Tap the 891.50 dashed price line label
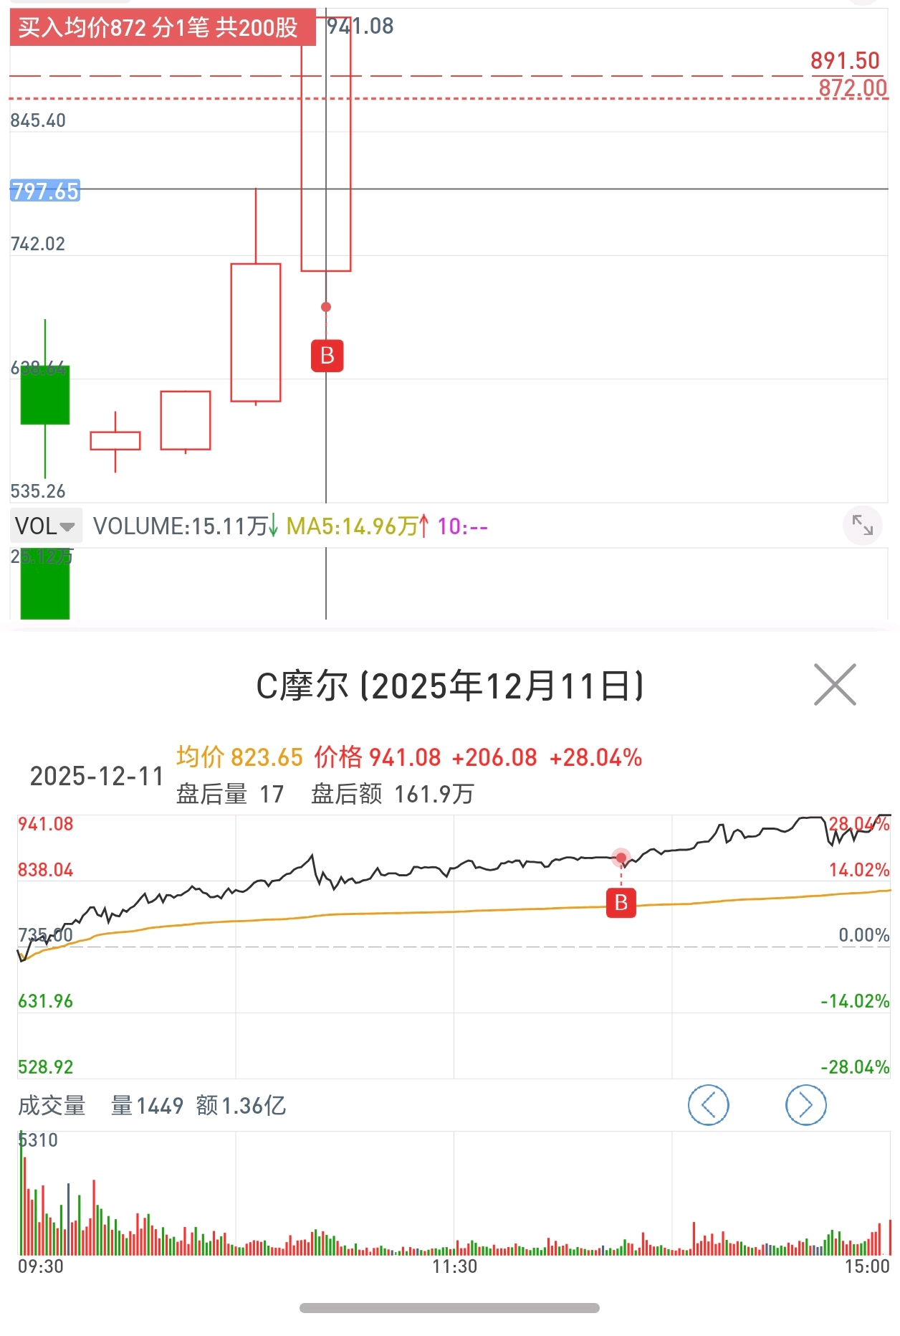This screenshot has height=1336, width=900. coord(844,61)
